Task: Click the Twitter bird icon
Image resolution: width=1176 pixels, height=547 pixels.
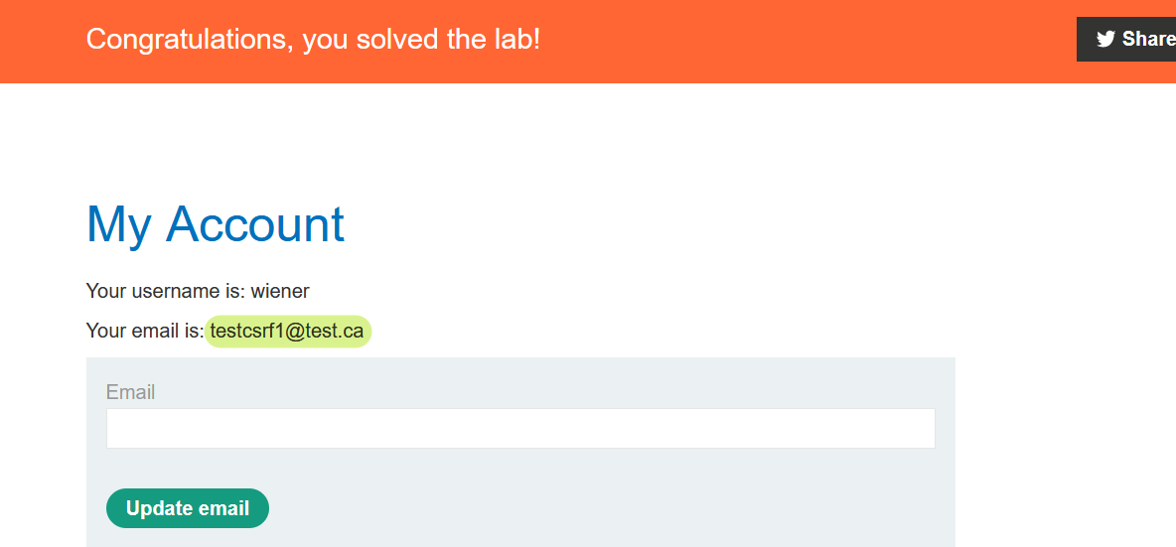Action: (1105, 40)
